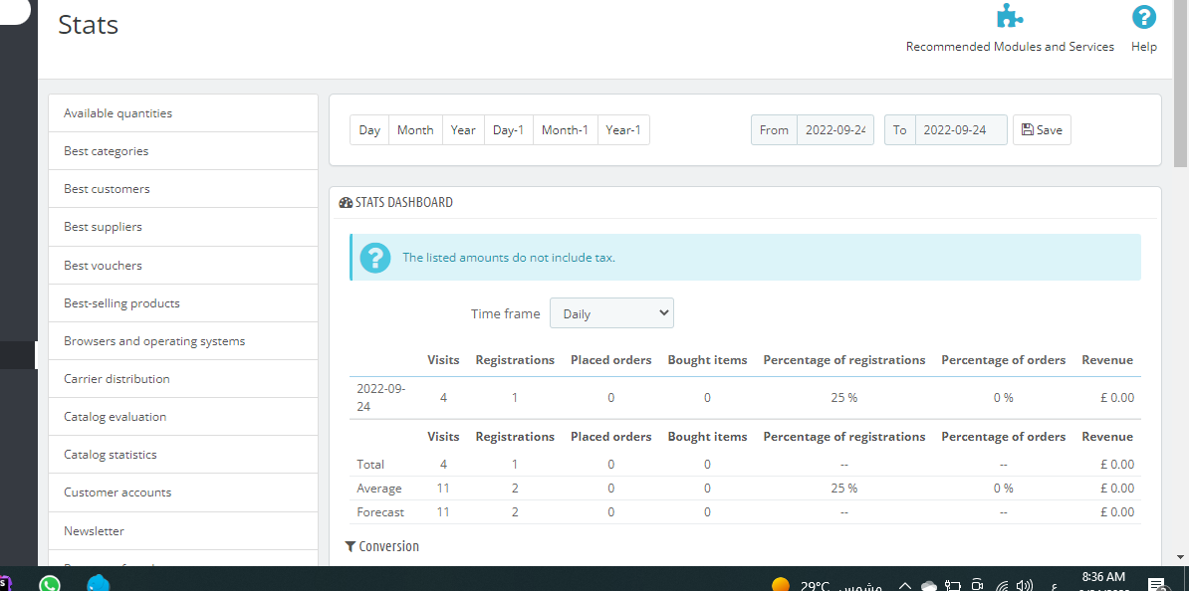The image size is (1189, 591).
Task: Select the Day range button
Action: tap(369, 129)
